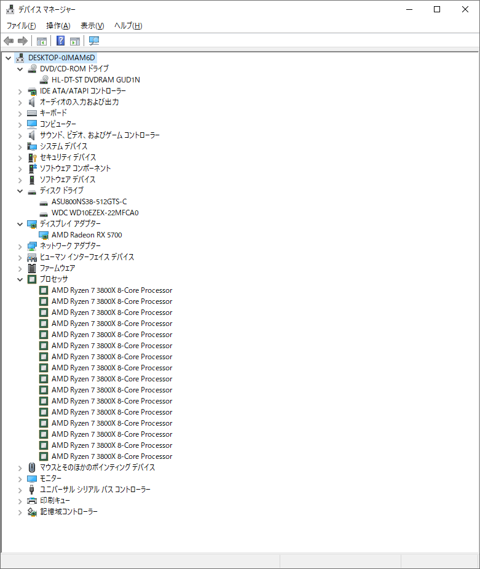Select the last AMD Ryzen 7 3800X entry
Image resolution: width=480 pixels, height=569 pixels.
click(x=112, y=456)
